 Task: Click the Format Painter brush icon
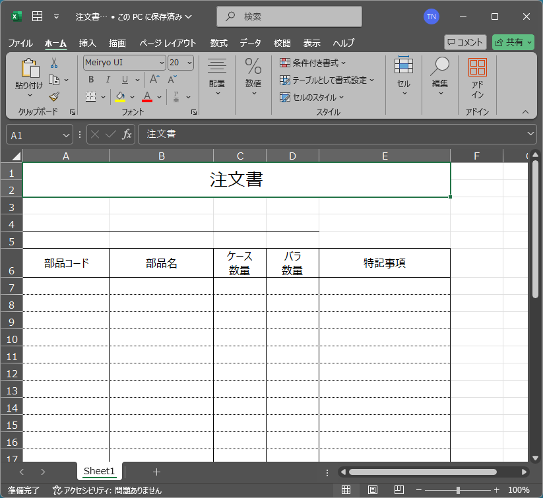point(54,96)
